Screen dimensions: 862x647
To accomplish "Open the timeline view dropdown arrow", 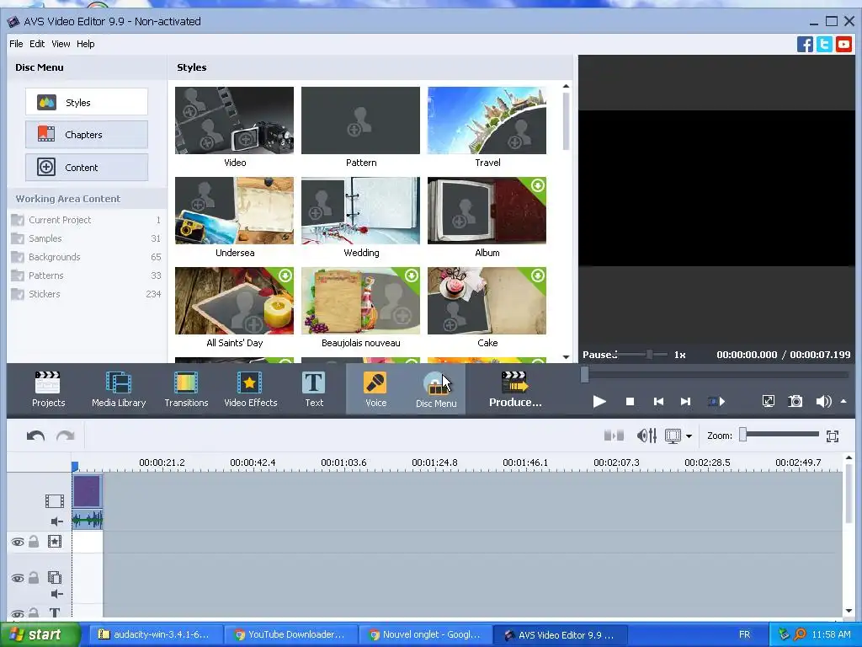I will click(x=689, y=436).
